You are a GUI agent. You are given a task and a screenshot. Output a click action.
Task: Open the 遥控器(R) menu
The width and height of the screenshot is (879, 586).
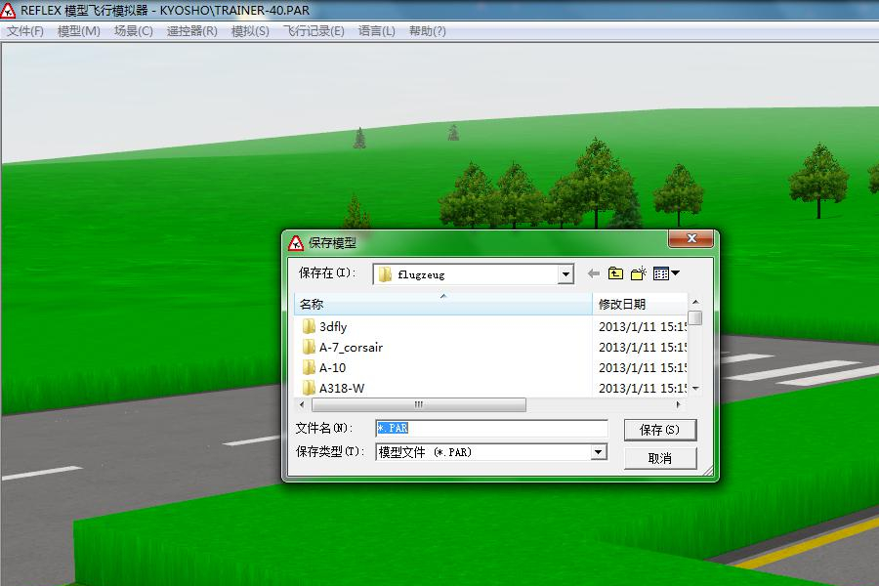(191, 31)
